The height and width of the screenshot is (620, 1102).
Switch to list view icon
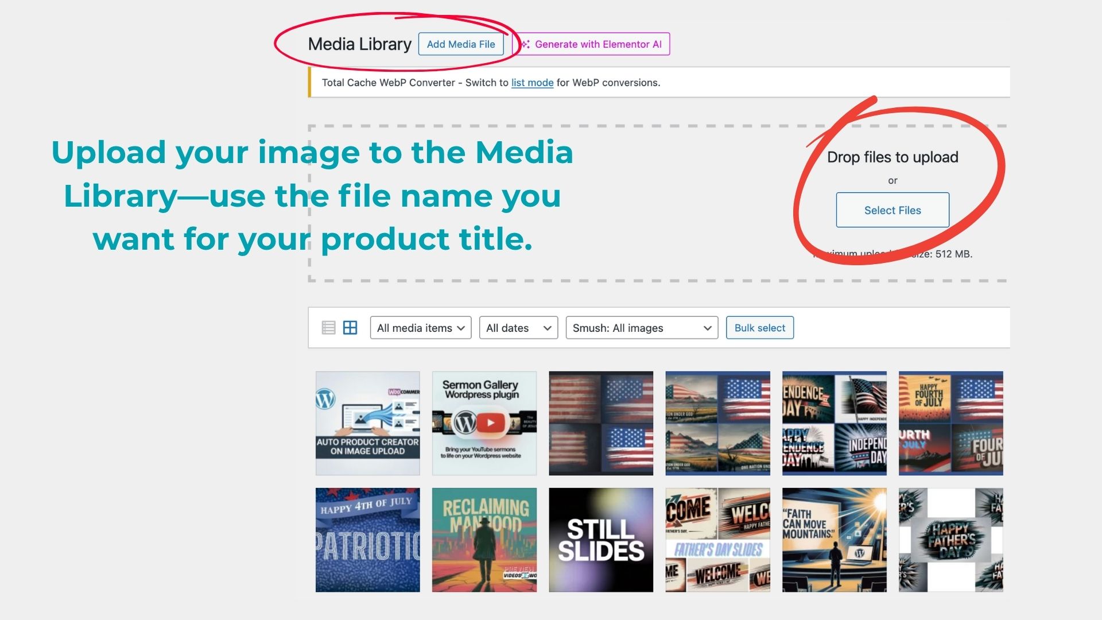[x=328, y=328]
